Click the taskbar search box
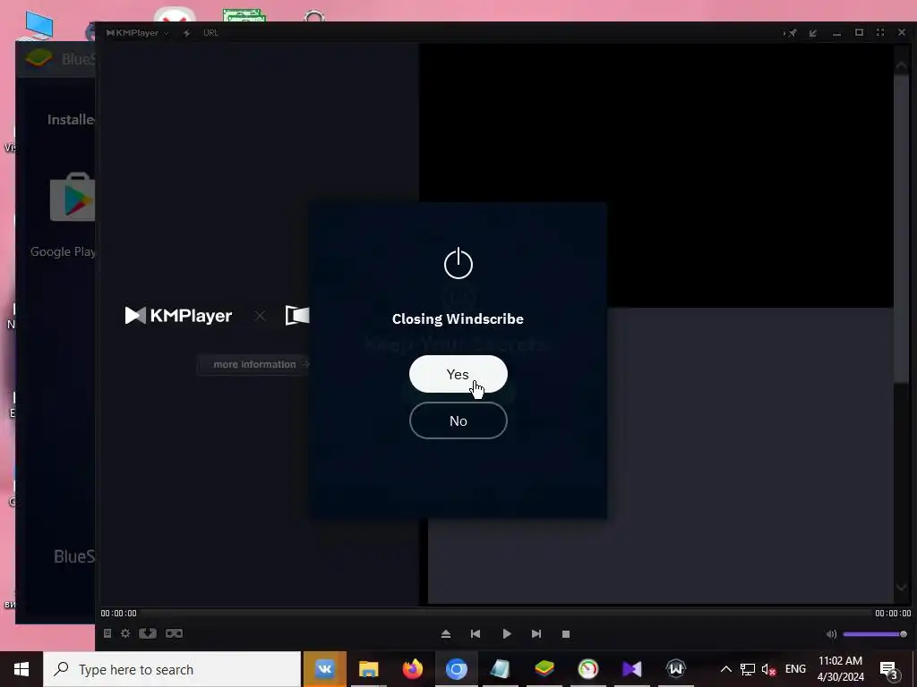Screen dimensions: 917x687 172,669
